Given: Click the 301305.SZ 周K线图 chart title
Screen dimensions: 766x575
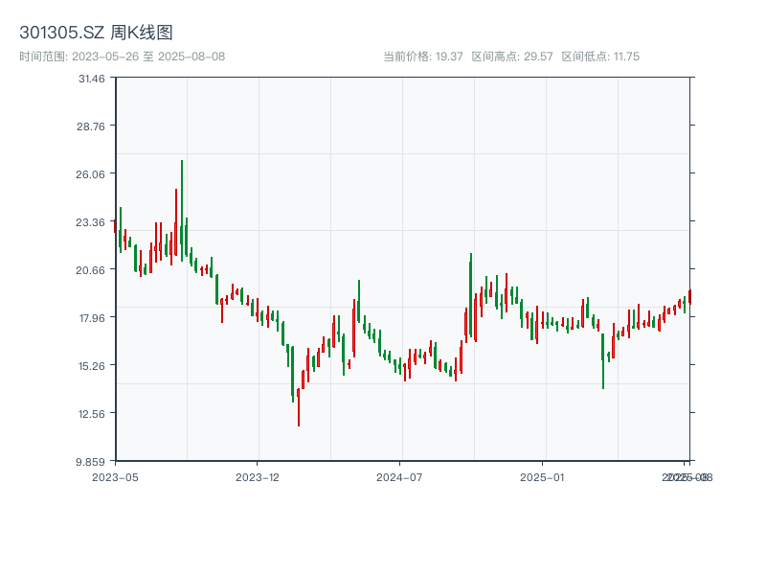Looking at the screenshot, I should pyautogui.click(x=96, y=34).
